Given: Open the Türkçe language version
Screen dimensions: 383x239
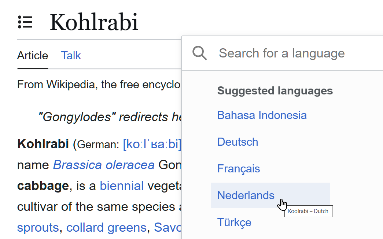Looking at the screenshot, I should click(234, 223).
